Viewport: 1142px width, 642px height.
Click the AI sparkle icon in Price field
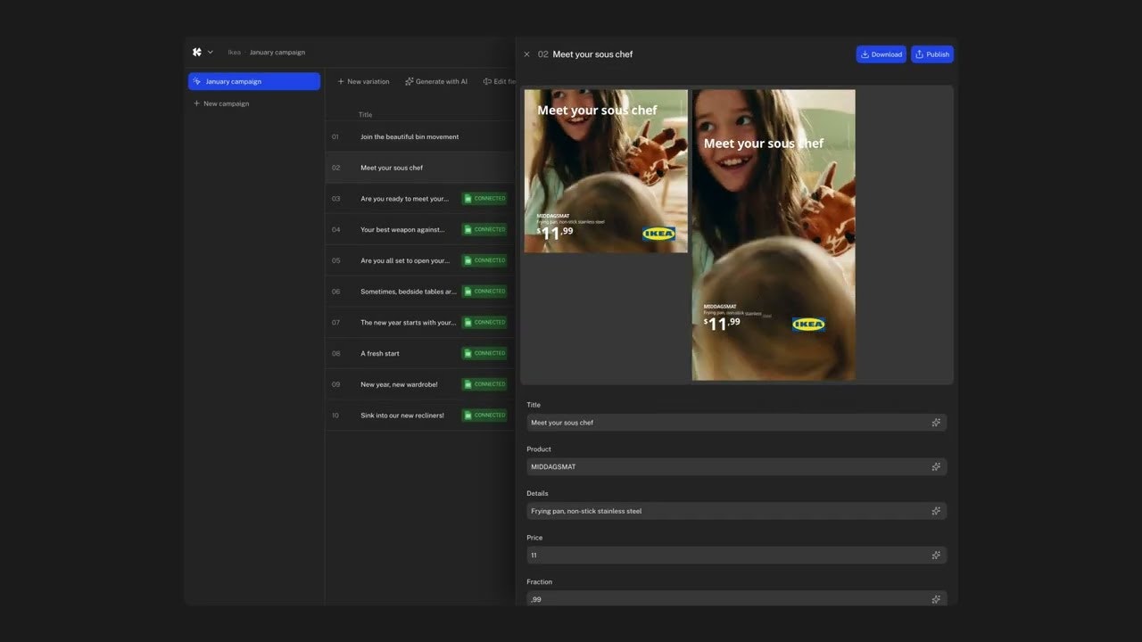pos(936,555)
